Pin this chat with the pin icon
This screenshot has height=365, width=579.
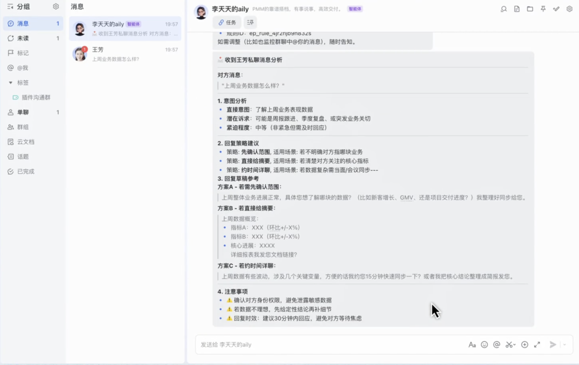point(543,9)
